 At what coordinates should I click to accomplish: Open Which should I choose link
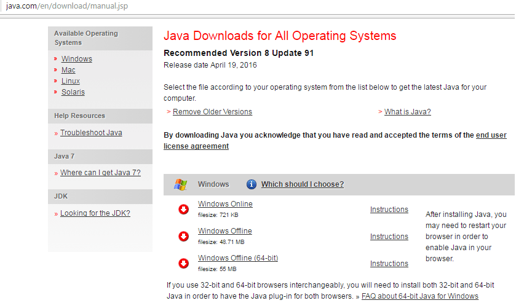point(303,184)
